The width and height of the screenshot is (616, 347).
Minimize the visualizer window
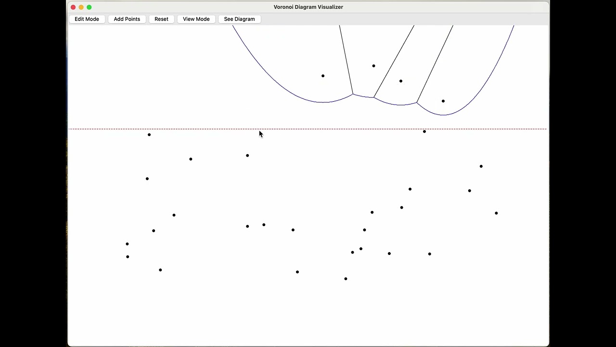pos(81,7)
